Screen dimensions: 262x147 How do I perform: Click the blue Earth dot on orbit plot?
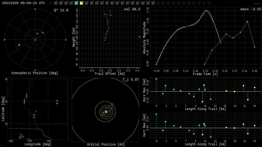coord(112,108)
